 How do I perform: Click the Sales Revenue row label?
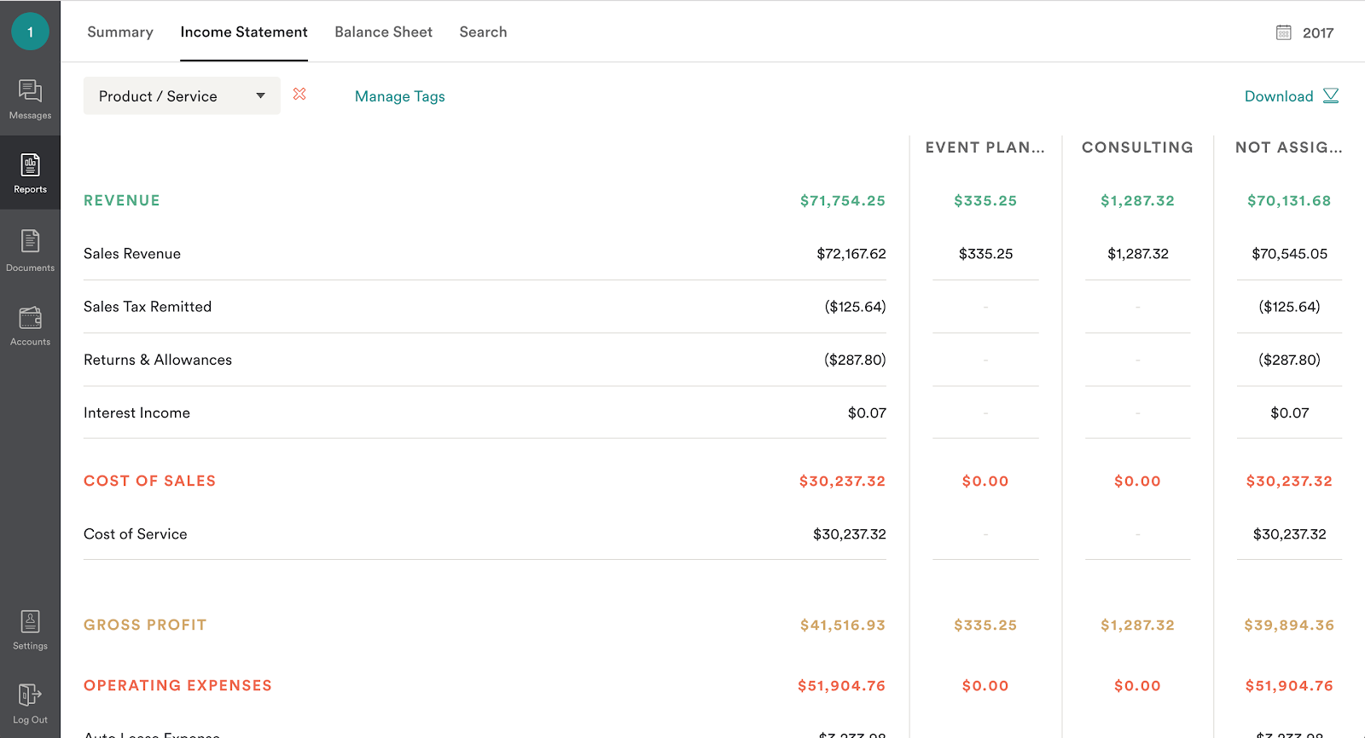[x=132, y=253]
